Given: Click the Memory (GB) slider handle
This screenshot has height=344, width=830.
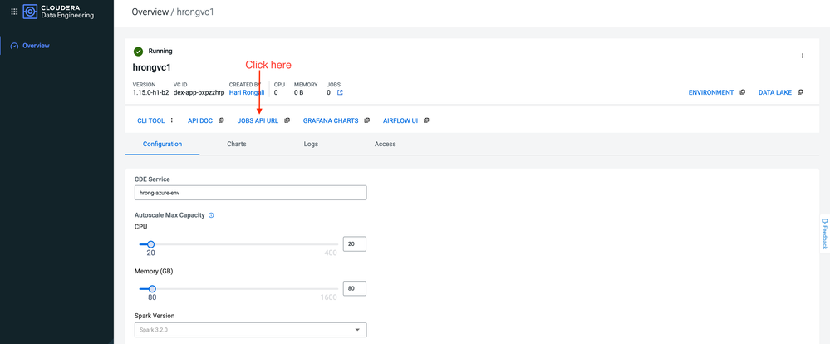Looking at the screenshot, I should click(x=152, y=289).
